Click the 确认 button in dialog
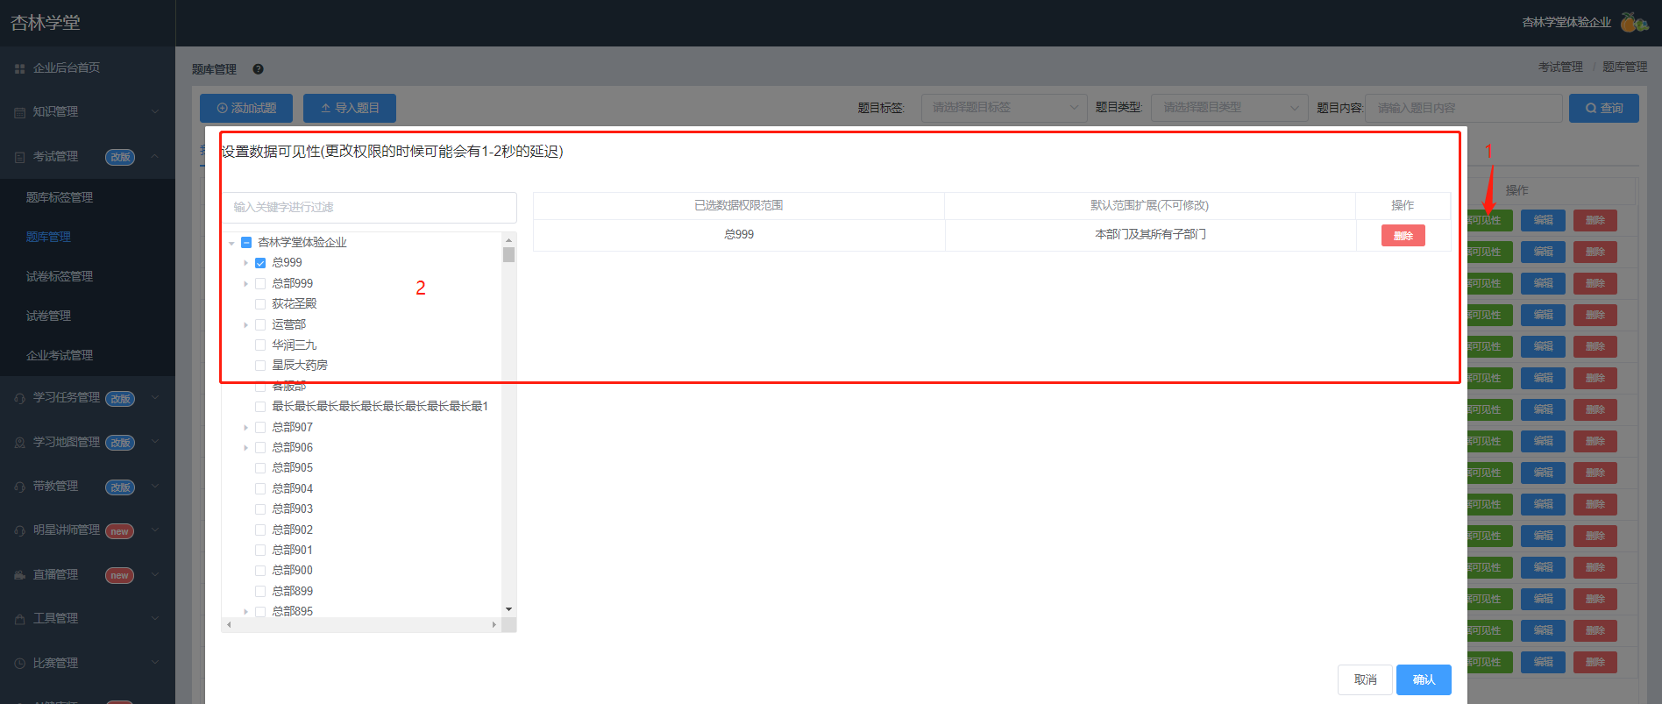The image size is (1662, 704). (x=1424, y=679)
